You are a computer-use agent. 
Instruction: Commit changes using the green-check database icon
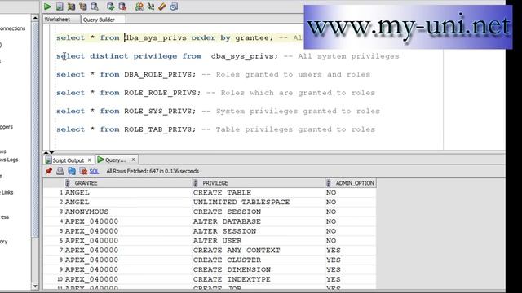click(111, 7)
